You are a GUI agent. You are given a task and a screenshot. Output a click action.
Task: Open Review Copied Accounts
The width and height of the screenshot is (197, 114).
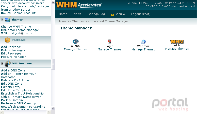tap(19, 13)
